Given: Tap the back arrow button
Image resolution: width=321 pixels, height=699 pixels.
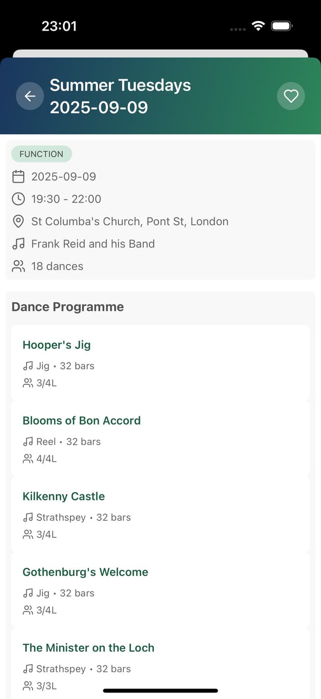Looking at the screenshot, I should pos(30,96).
